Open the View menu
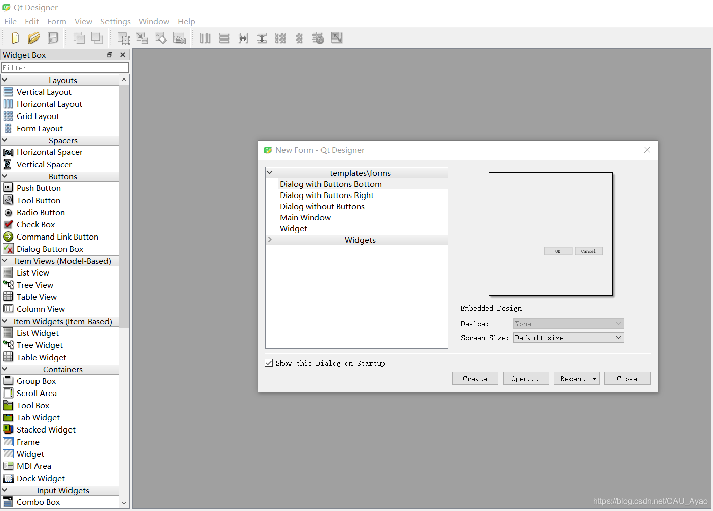Viewport: 713px width, 511px height. 83,21
